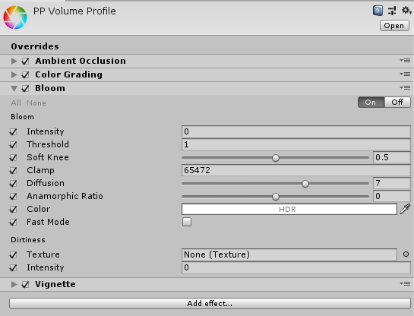Screen dimensions: 414x316
Task: Open the gear settings menu icon
Action: [x=406, y=11]
